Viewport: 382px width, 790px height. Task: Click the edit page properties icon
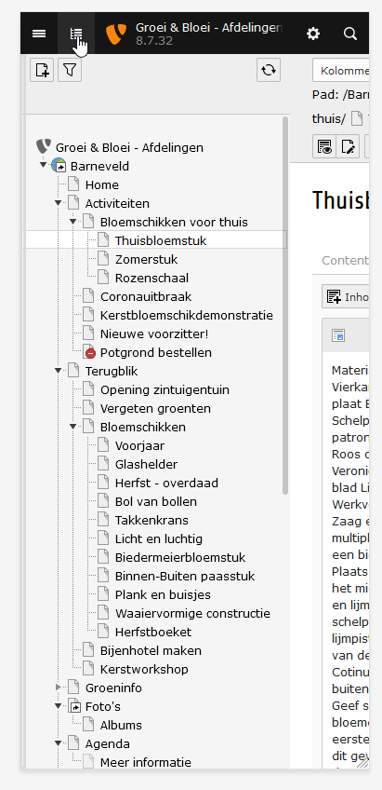(x=348, y=146)
